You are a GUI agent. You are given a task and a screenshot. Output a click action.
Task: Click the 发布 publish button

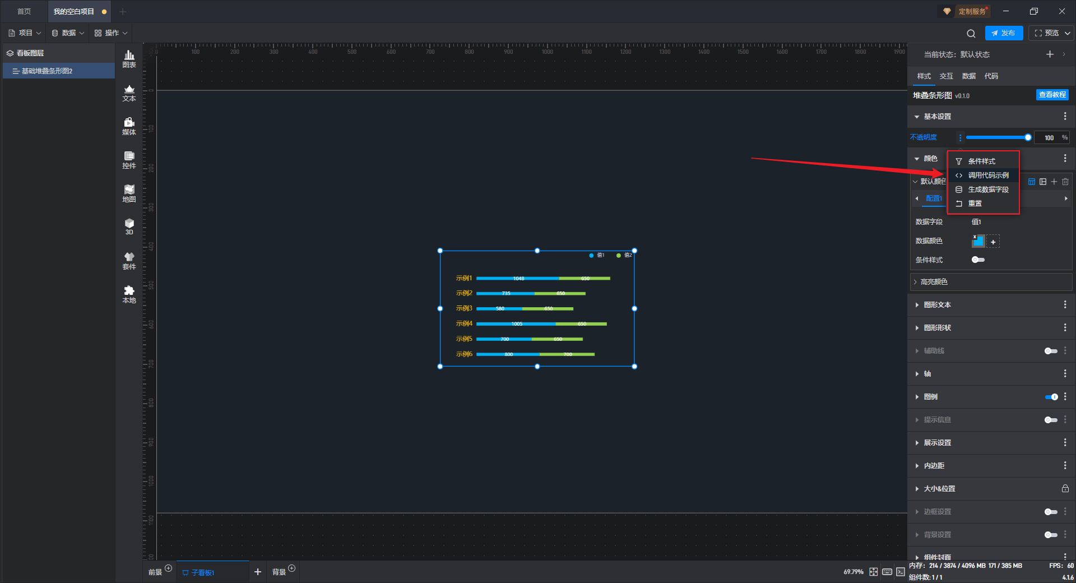tap(1004, 33)
